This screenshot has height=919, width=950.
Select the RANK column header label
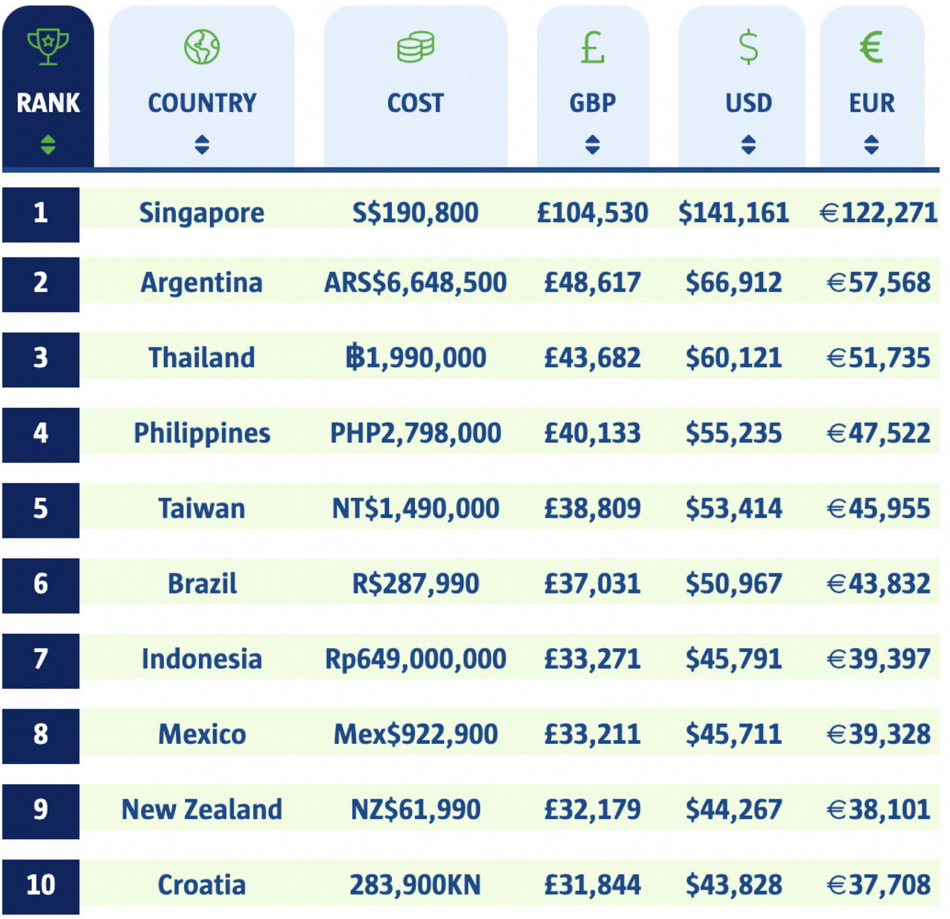[48, 102]
